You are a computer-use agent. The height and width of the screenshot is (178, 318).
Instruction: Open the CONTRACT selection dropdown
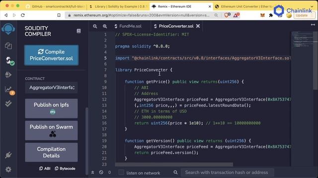[51, 88]
